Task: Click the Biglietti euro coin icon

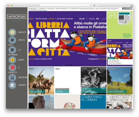Action: (12, 32)
